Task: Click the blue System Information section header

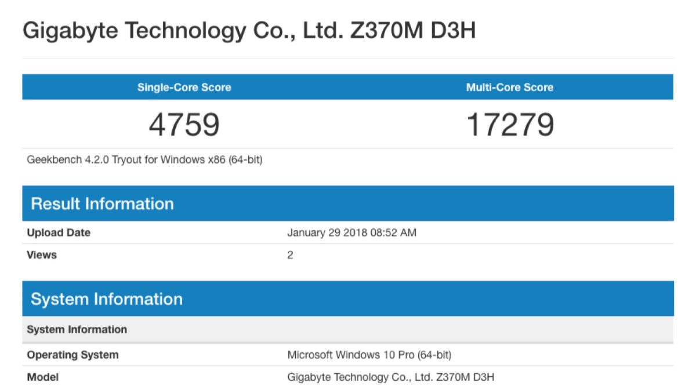Action: [107, 299]
